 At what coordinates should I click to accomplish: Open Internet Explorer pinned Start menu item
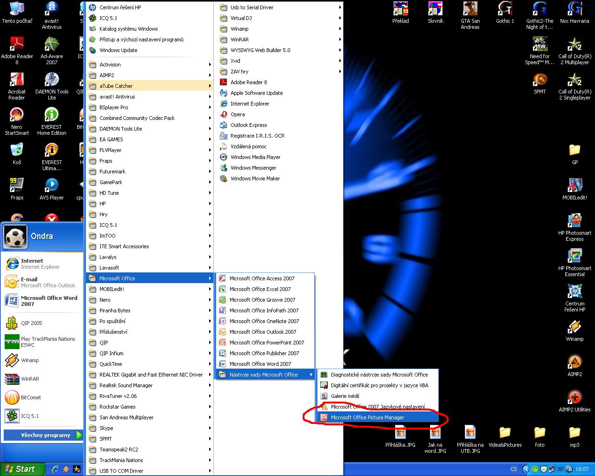pos(42,264)
